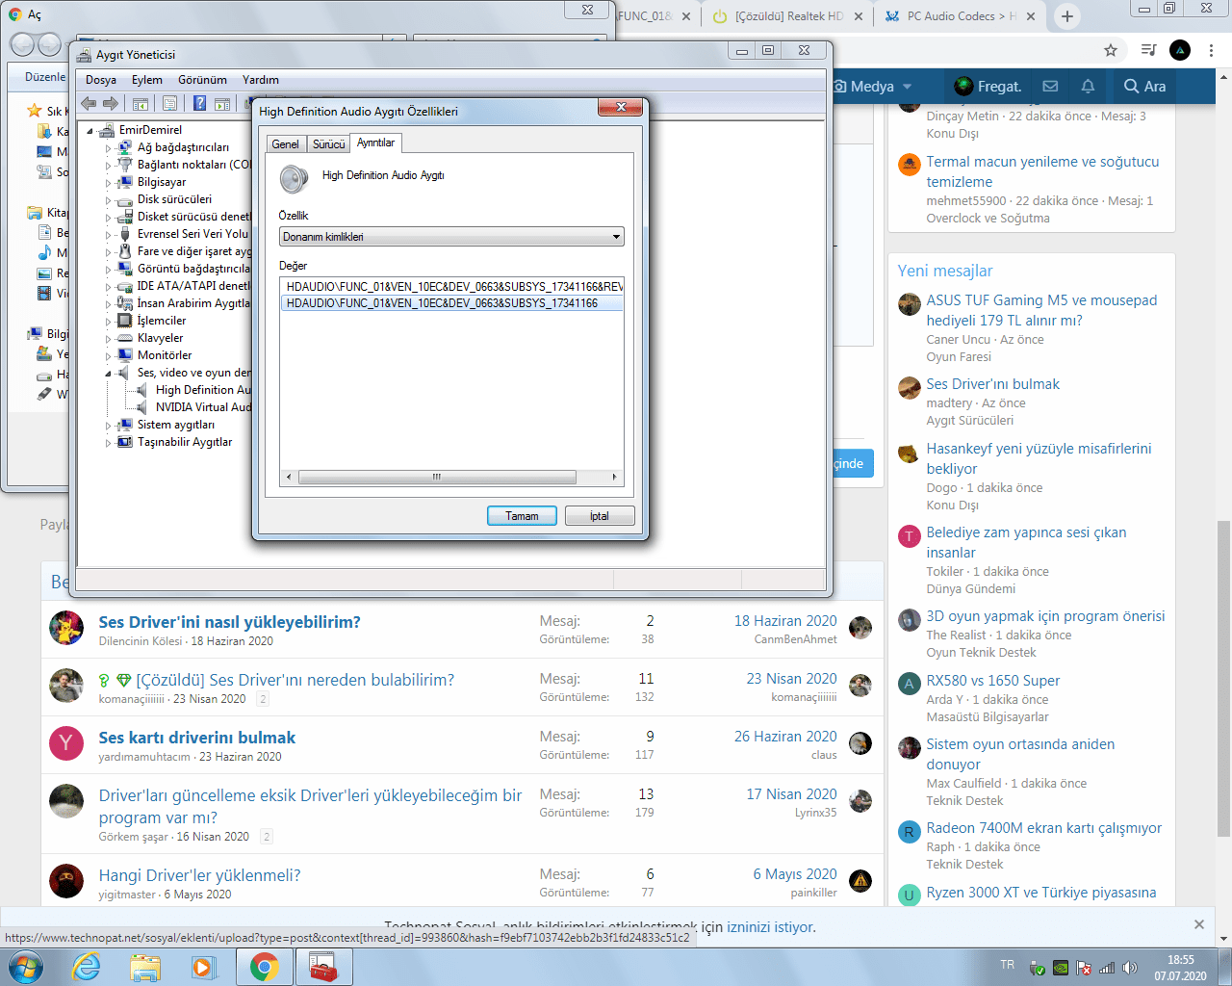Open Internet Explorer from the taskbar
Image resolution: width=1232 pixels, height=986 pixels.
click(x=87, y=967)
